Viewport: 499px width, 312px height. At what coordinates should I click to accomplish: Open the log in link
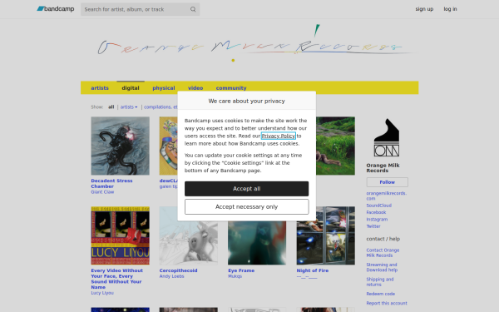pos(450,9)
